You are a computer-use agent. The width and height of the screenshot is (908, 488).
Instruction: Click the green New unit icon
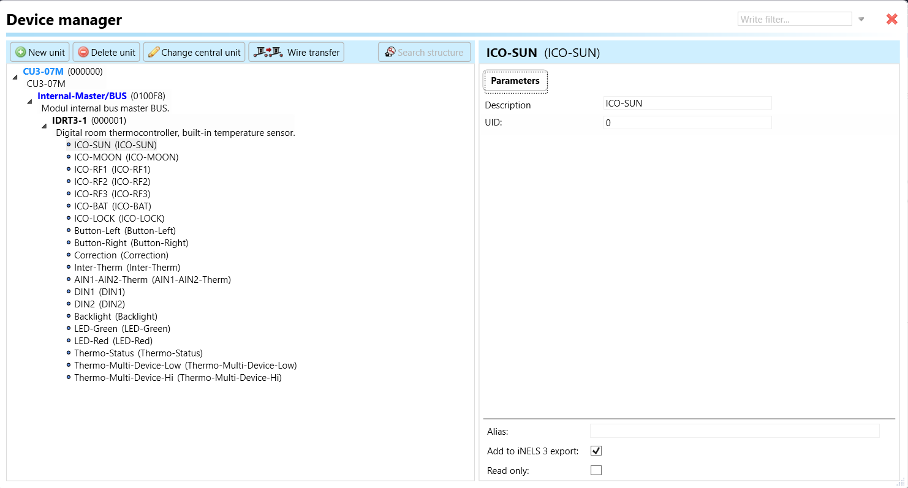(21, 52)
